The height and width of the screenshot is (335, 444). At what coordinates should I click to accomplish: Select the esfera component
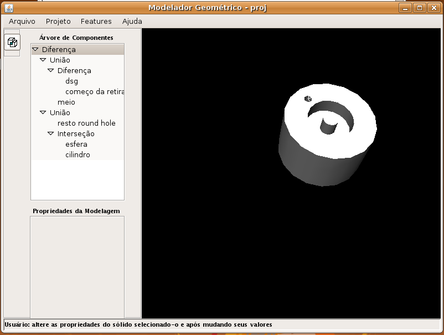click(x=76, y=144)
